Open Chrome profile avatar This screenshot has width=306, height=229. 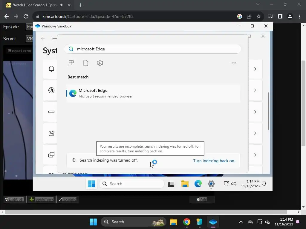coord(290,17)
